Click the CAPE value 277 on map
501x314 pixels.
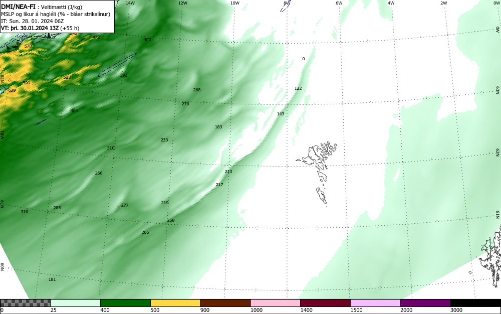coord(125,205)
